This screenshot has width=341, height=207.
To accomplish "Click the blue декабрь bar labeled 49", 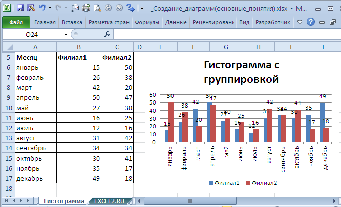I will [x=323, y=123].
